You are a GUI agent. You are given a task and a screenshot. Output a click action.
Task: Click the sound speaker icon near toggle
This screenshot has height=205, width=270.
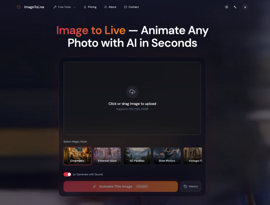click(x=75, y=174)
